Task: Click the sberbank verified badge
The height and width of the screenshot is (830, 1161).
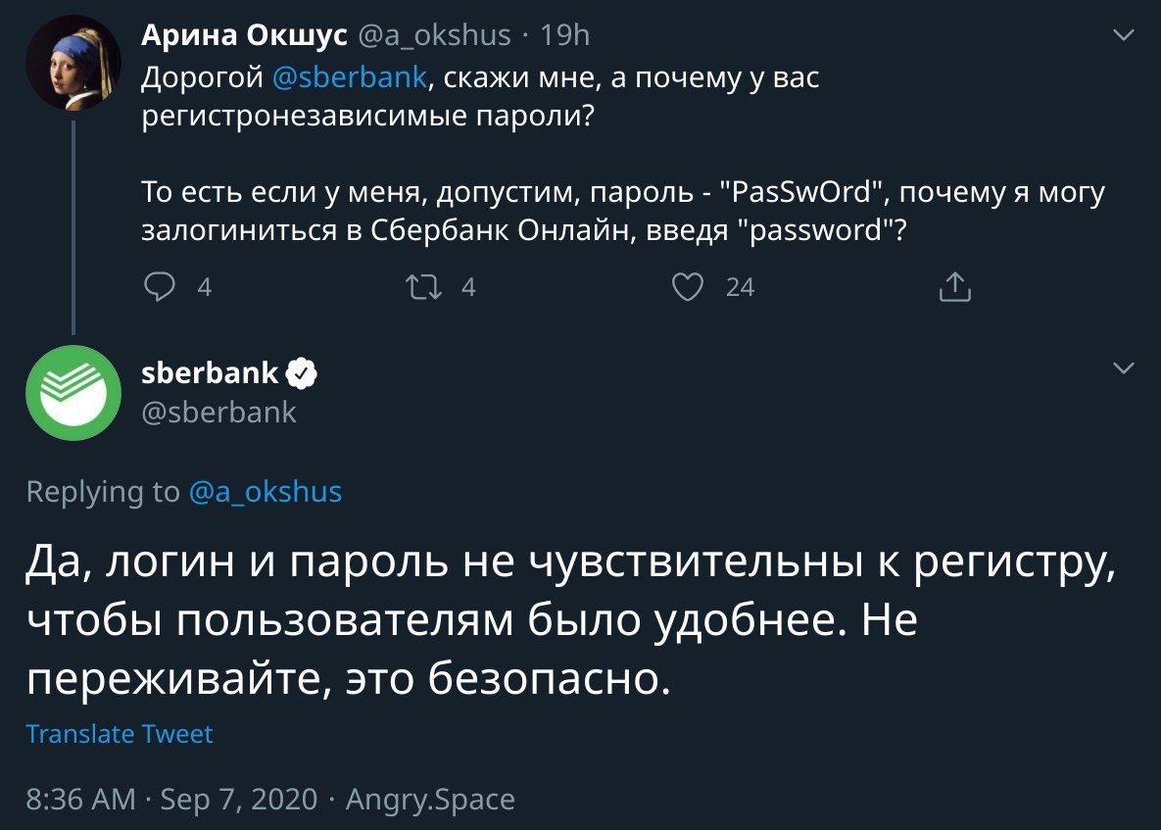Action: coord(302,374)
